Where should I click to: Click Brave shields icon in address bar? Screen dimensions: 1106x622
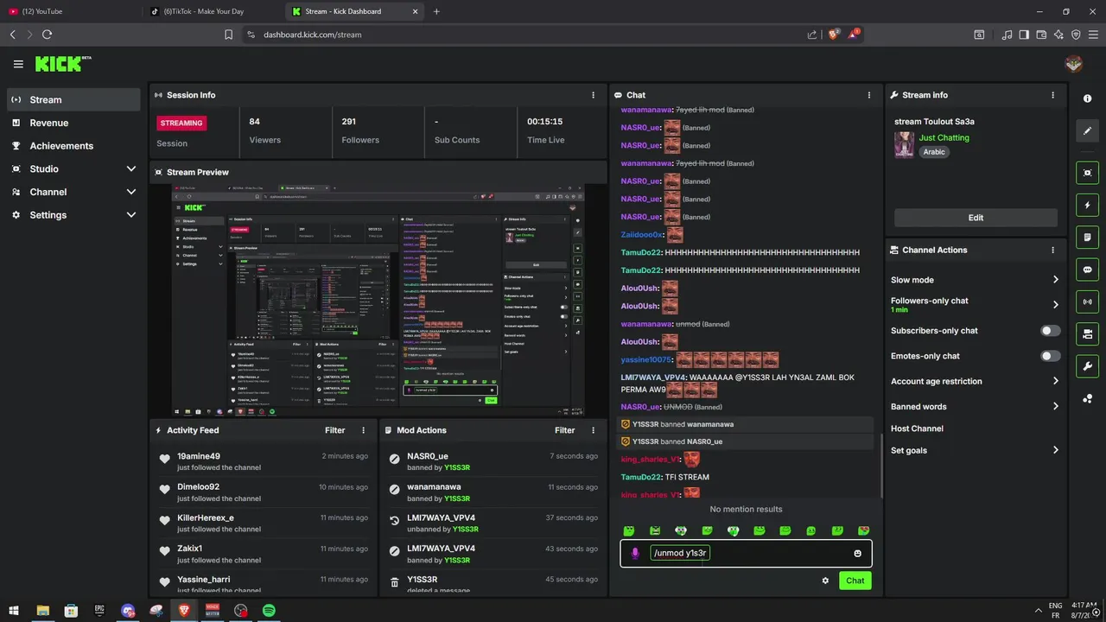[x=834, y=35]
